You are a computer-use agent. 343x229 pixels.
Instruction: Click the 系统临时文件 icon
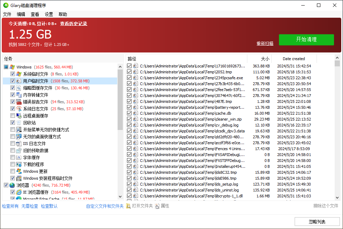click(19, 74)
